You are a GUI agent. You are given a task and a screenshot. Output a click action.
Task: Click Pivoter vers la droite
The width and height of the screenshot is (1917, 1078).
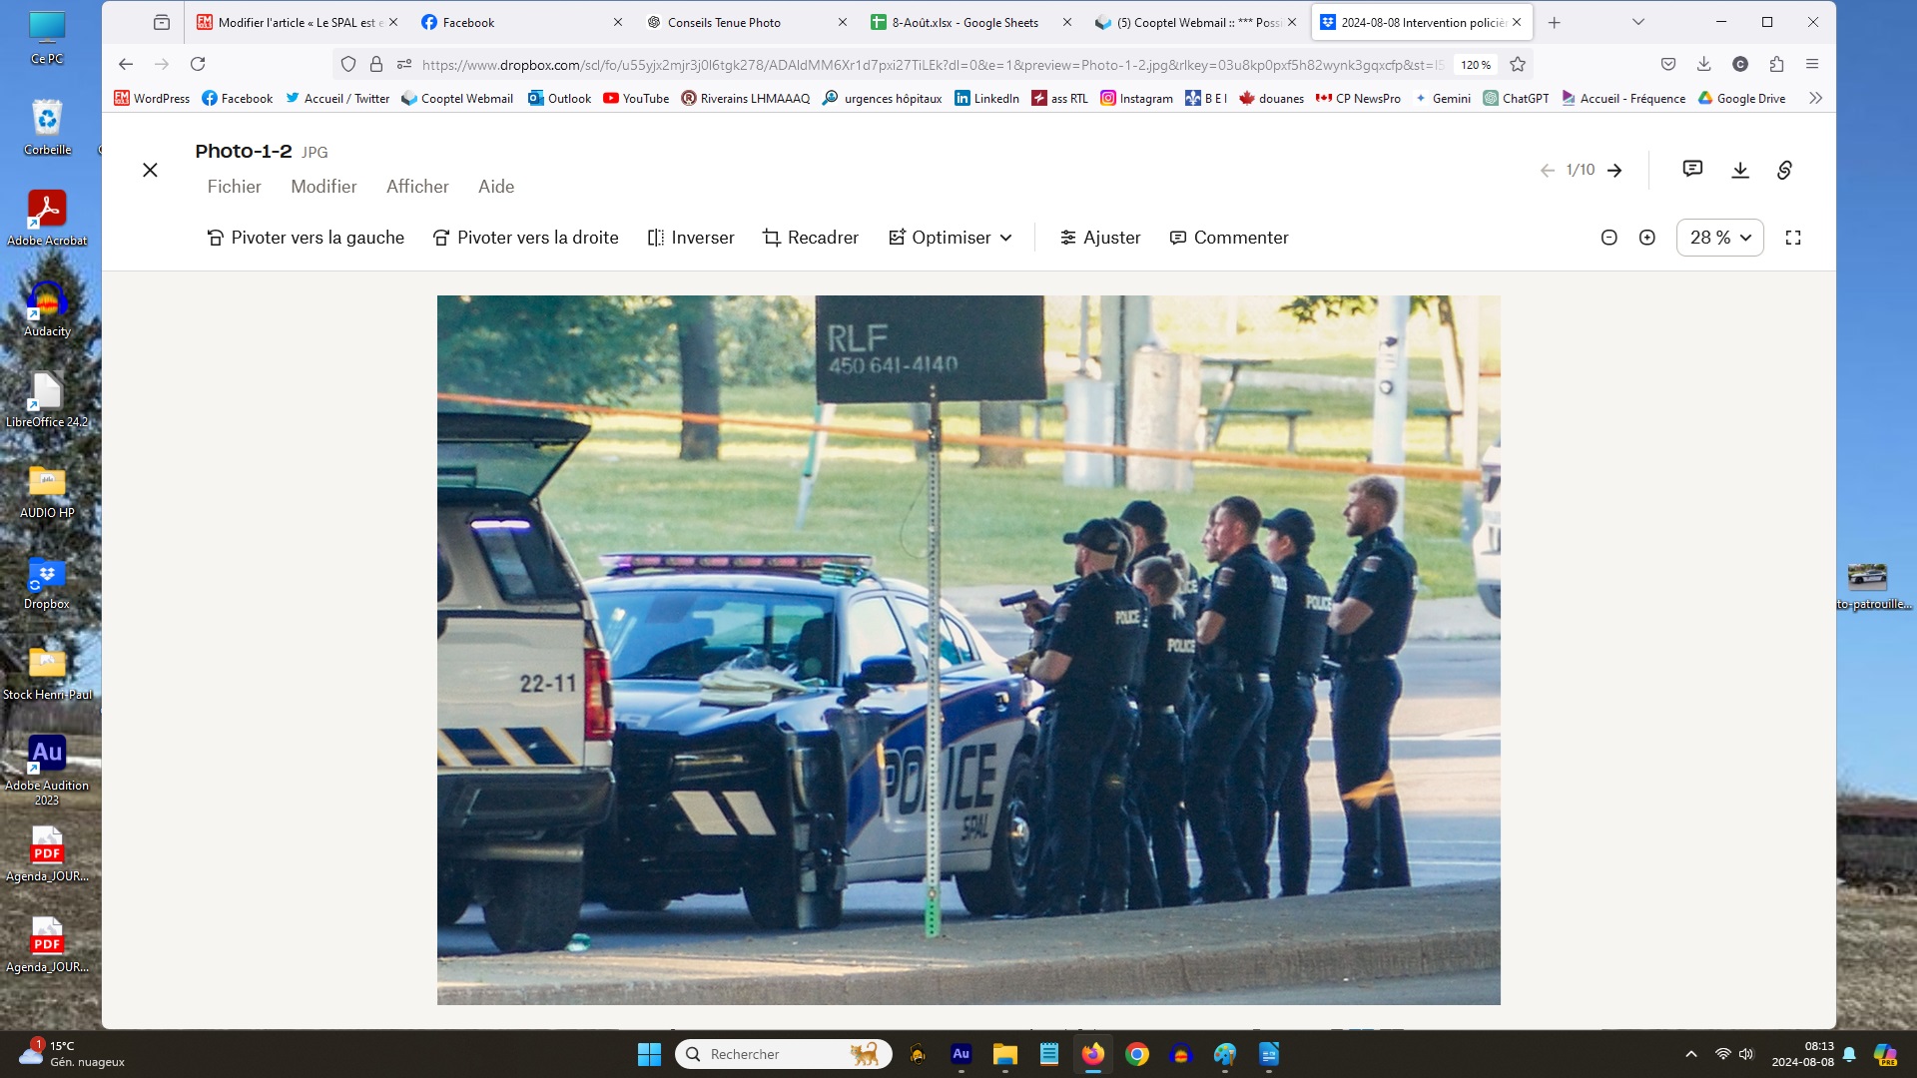(x=525, y=238)
